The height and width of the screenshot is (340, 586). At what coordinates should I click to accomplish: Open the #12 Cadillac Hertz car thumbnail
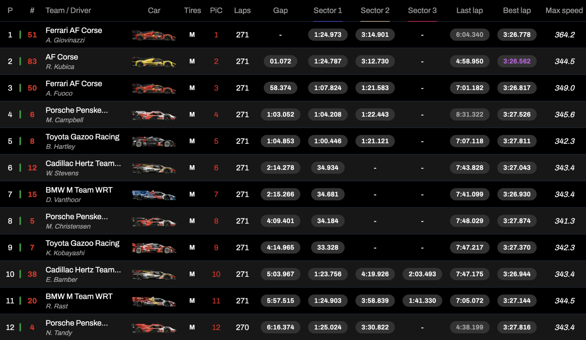click(x=154, y=168)
